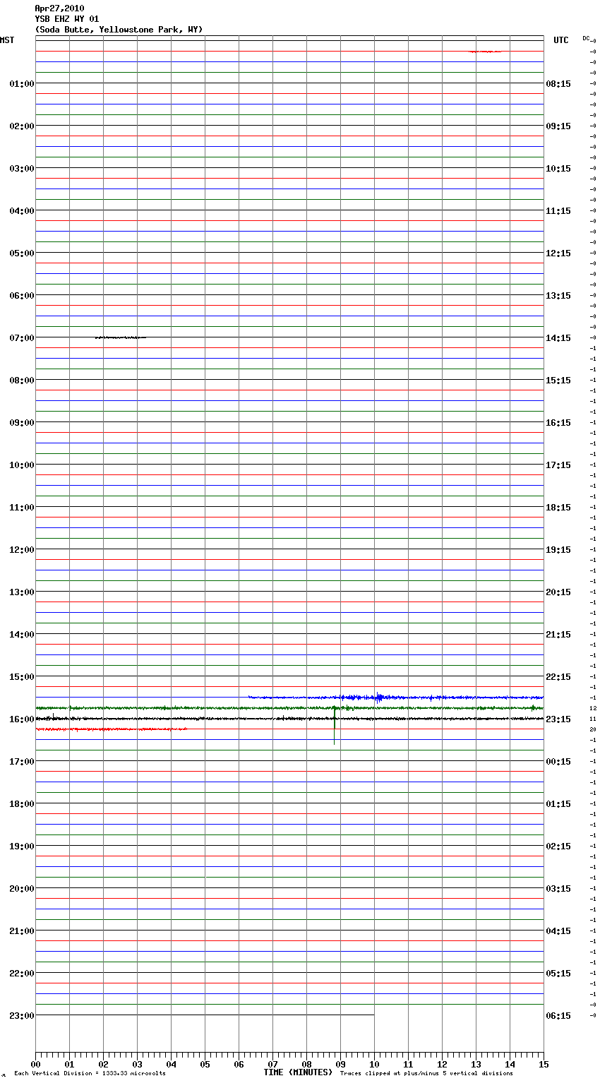600x1083 pixels.
Task: Click minute "15" on the bottom axis
Action: click(x=544, y=1064)
